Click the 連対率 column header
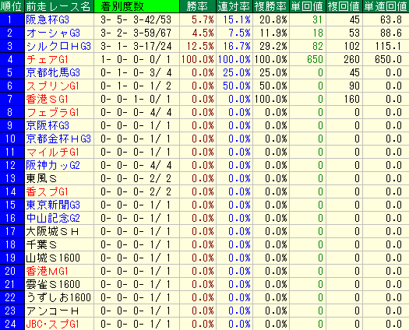 point(234,6)
